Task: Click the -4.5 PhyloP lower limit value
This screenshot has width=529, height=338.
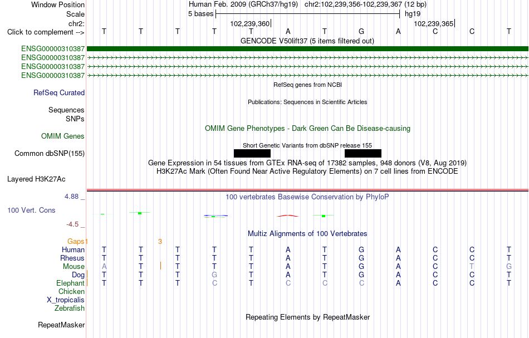Action: pyautogui.click(x=72, y=224)
